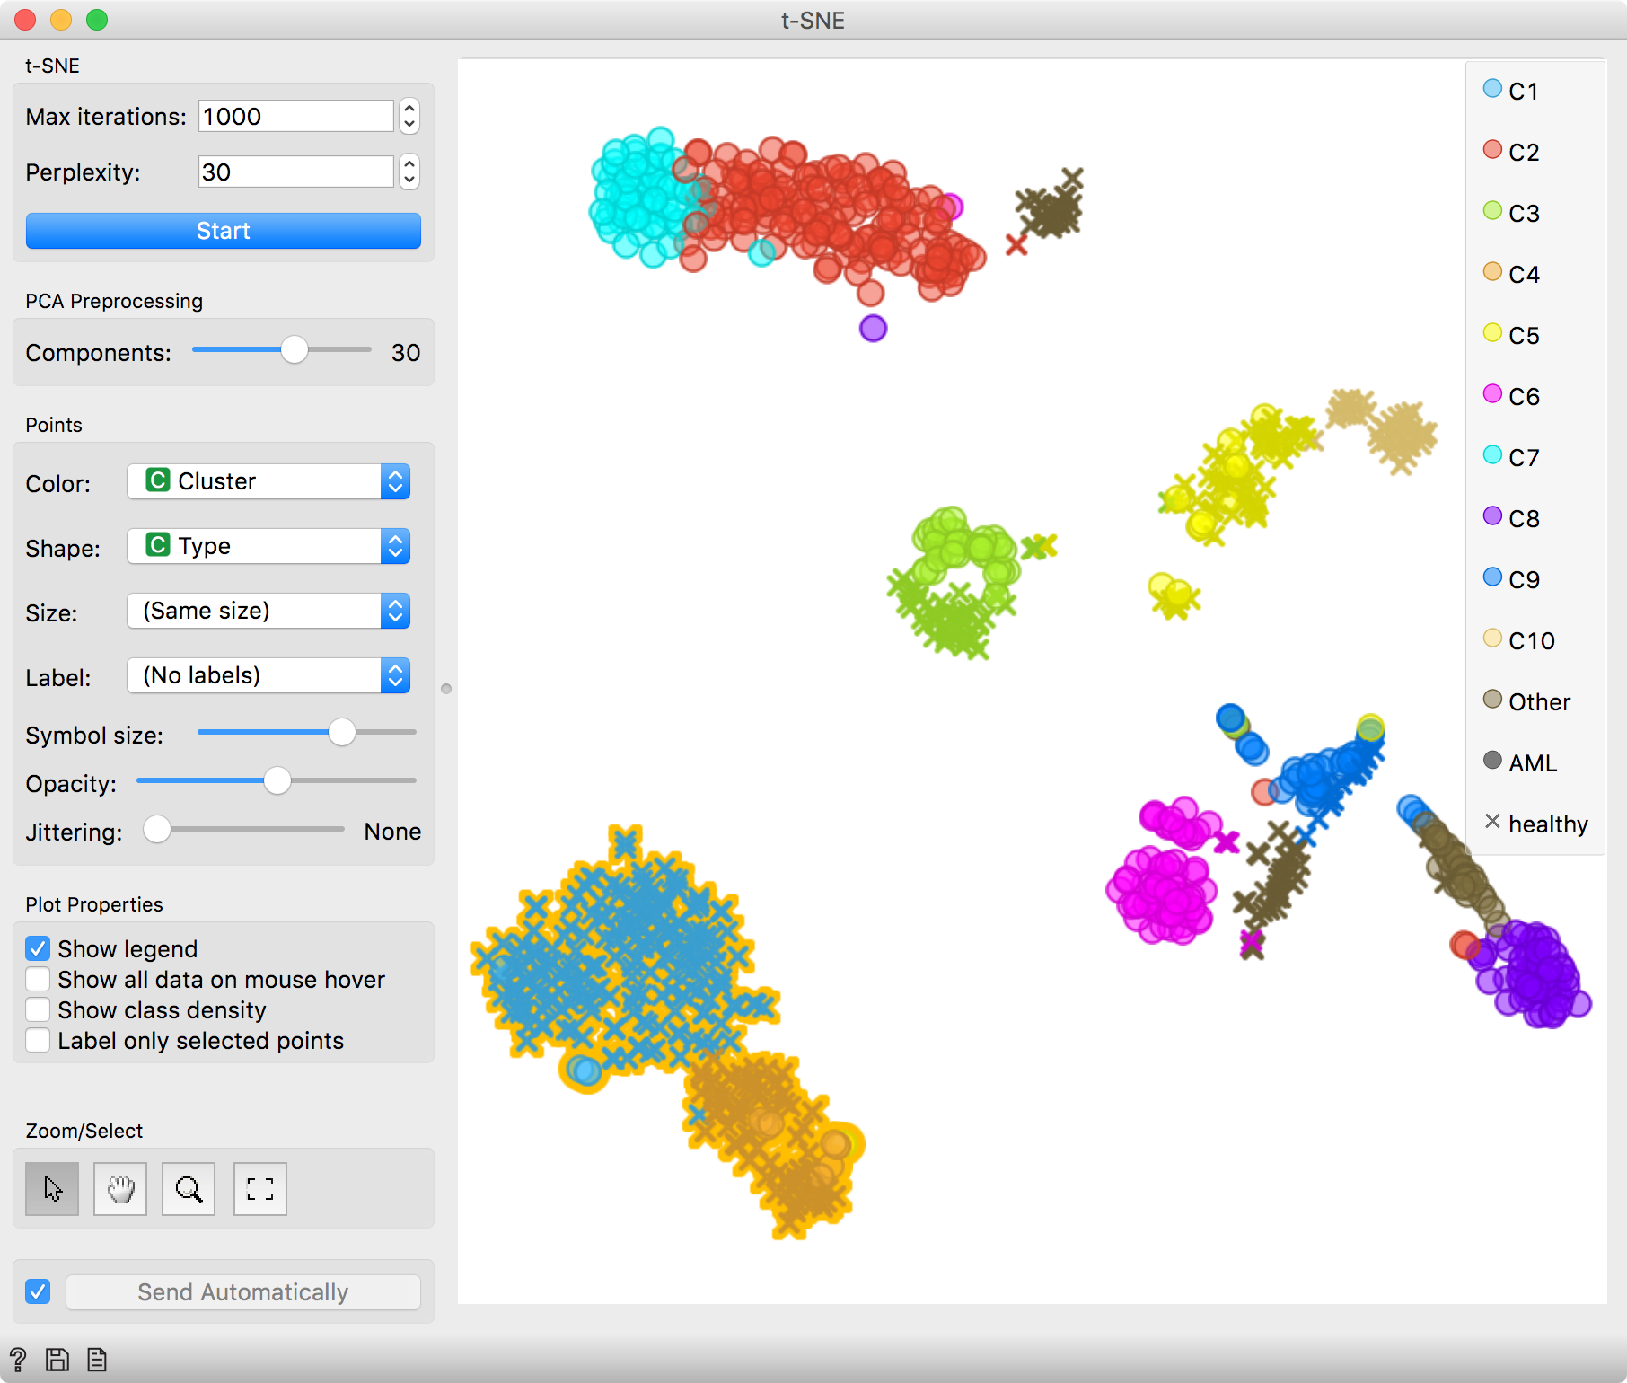This screenshot has width=1627, height=1383.
Task: Click the C5 legend marker
Action: coord(1492,333)
